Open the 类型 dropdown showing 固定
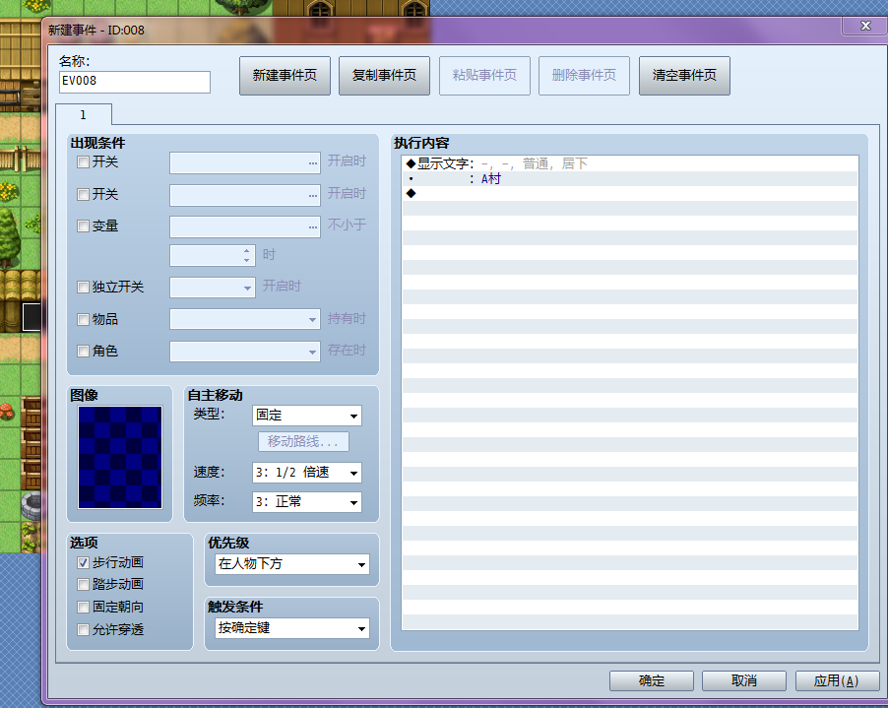Viewport: 888px width, 708px height. (x=307, y=416)
